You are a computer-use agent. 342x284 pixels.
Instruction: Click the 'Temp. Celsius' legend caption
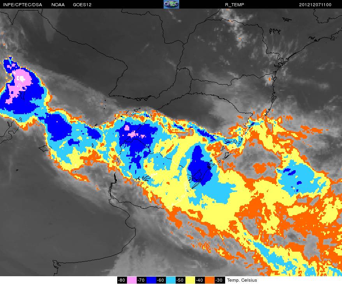click(242, 280)
